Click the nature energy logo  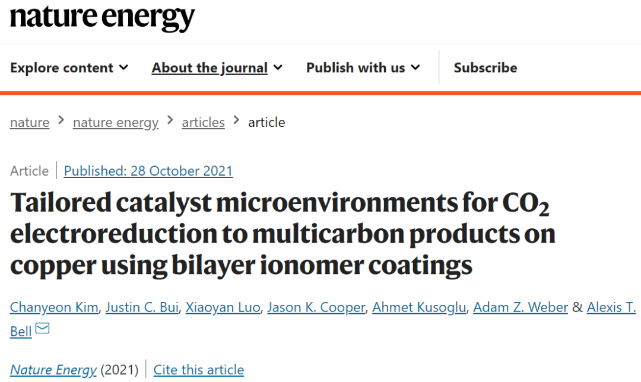(102, 17)
